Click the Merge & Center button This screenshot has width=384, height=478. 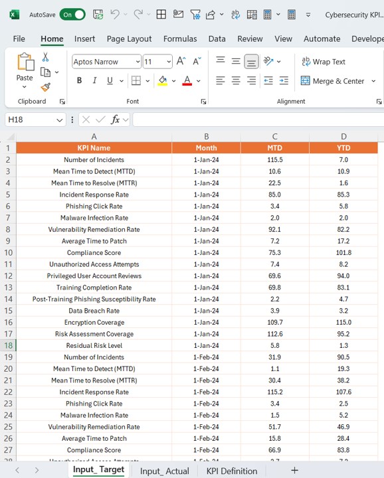coord(332,81)
